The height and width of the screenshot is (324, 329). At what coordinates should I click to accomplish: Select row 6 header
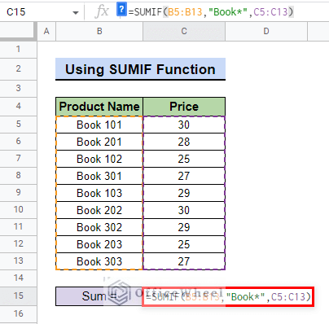18,142
